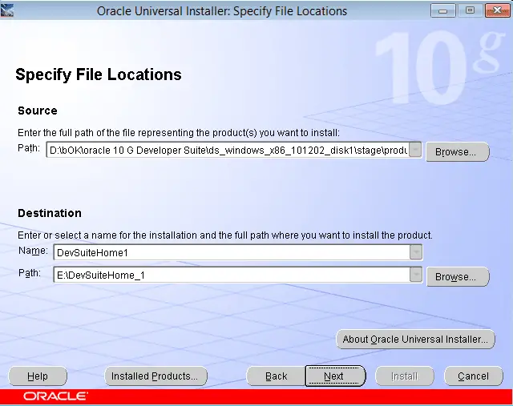Screen dimensions: 513x406
Task: Click the installer icon in the title bar
Action: coord(7,10)
